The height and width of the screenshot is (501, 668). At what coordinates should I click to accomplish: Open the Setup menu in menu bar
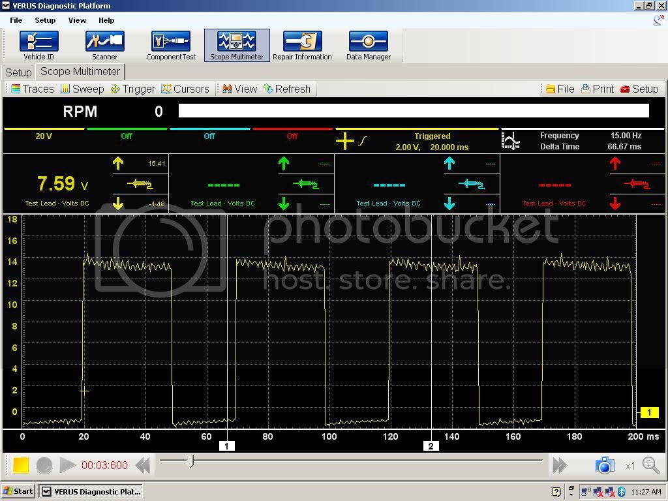point(45,20)
